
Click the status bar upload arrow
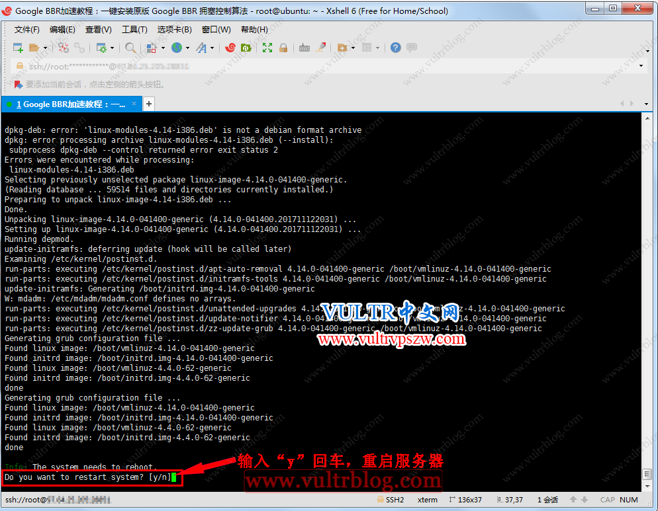[573, 500]
